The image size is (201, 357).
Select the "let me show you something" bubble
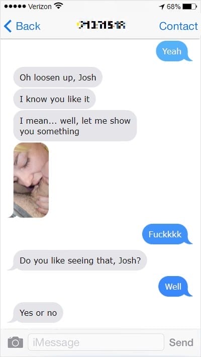click(75, 126)
